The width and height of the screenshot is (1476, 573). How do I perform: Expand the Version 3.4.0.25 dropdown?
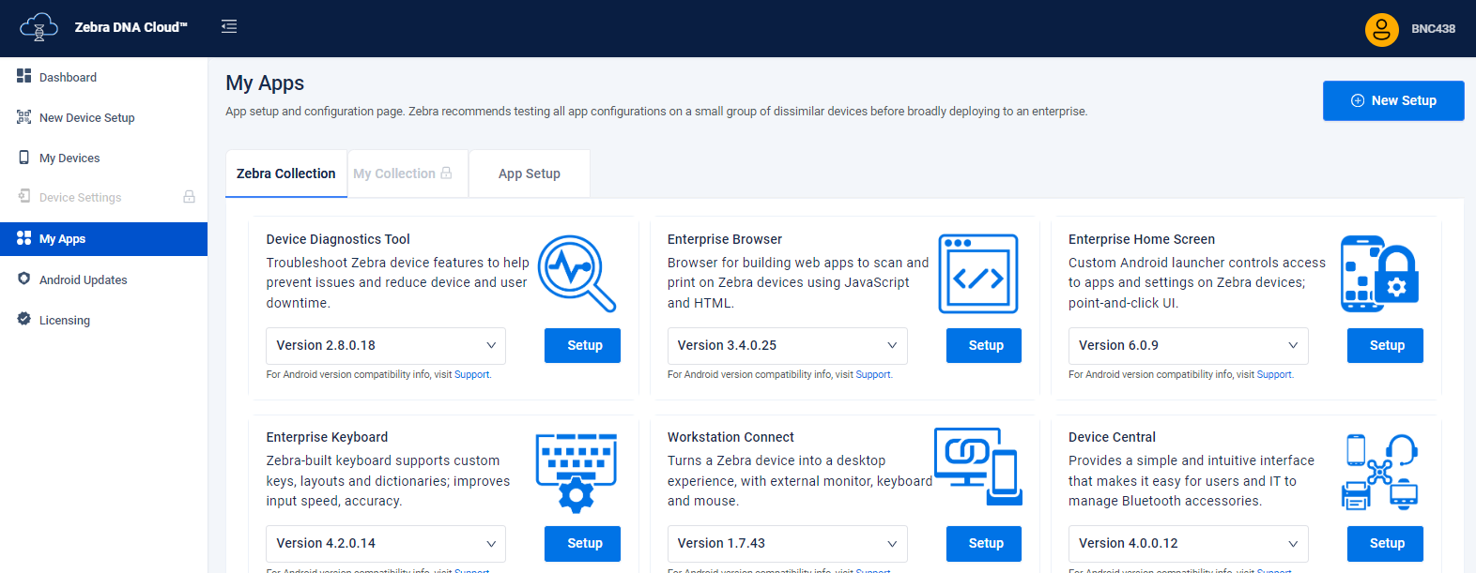787,345
